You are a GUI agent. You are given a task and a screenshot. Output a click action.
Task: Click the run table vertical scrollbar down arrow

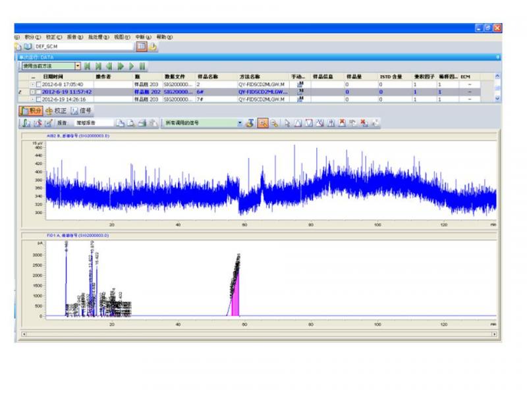[497, 99]
